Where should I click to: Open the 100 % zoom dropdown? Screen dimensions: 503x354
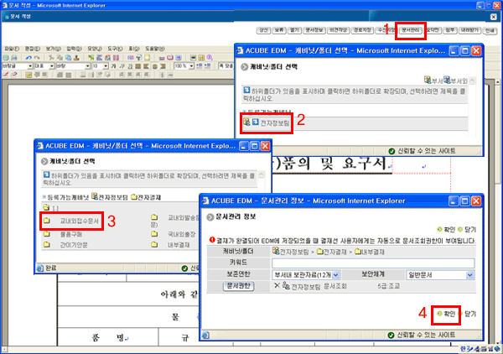click(191, 66)
